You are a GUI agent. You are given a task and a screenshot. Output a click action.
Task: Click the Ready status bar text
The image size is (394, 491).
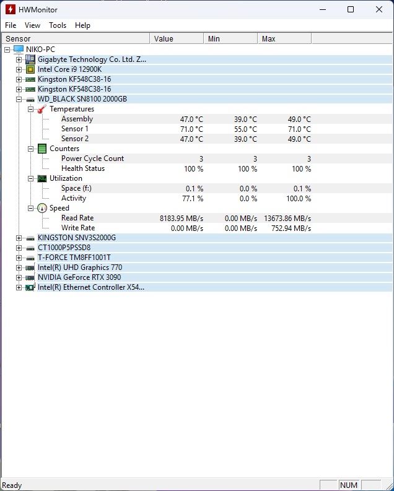coord(12,485)
